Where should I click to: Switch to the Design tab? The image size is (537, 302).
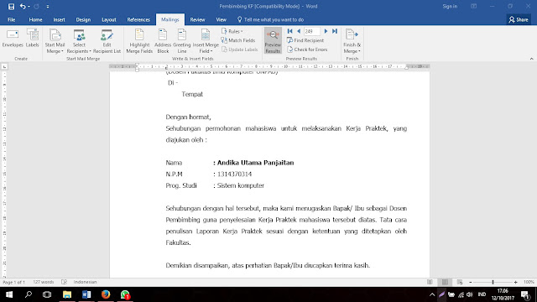coord(83,19)
